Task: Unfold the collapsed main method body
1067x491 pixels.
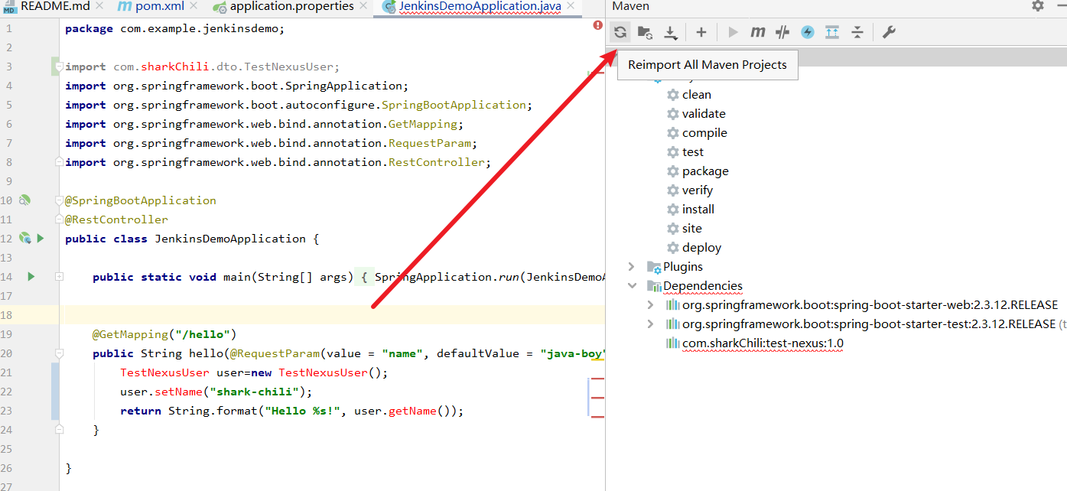Action: [x=60, y=277]
